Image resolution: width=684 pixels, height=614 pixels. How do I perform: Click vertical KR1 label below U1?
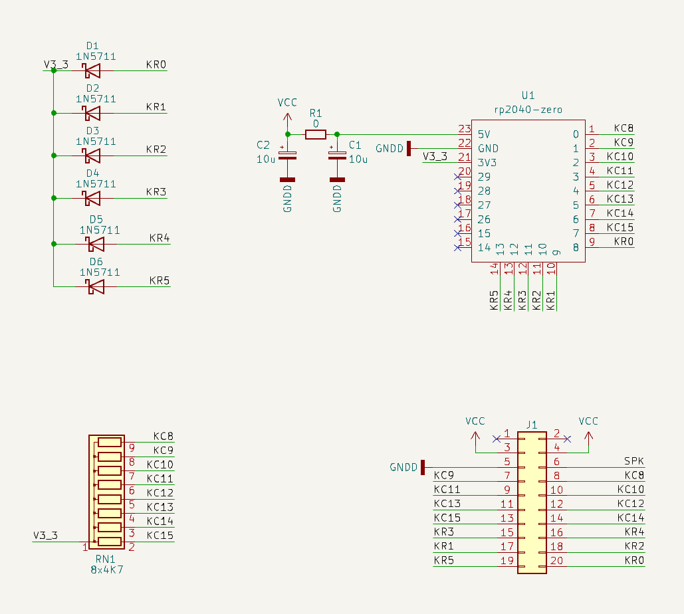[550, 300]
